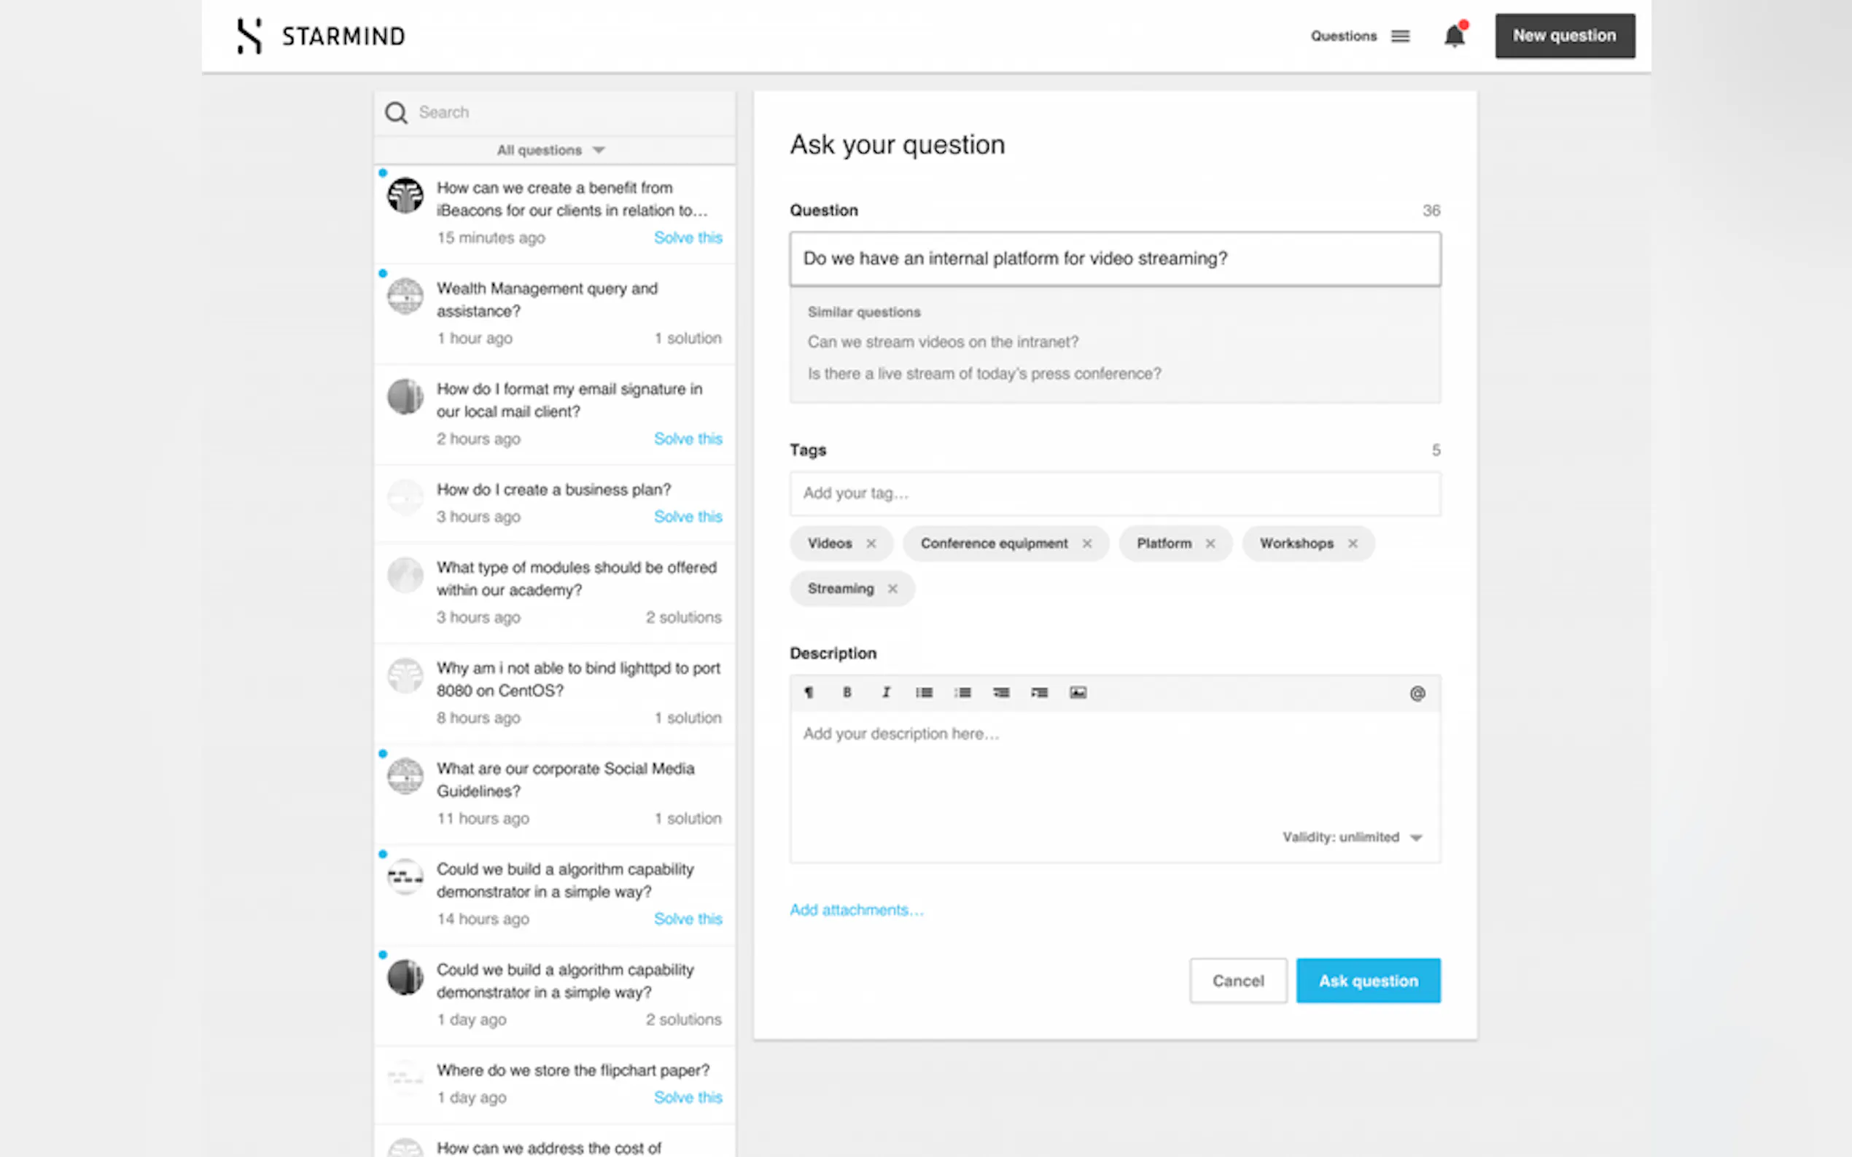The image size is (1852, 1157).
Task: Open the Questions hamburger menu
Action: [x=1400, y=36]
